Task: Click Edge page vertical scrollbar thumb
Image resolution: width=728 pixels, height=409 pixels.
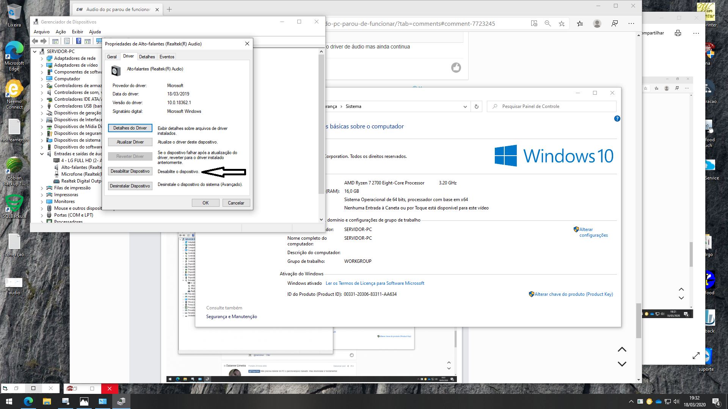Action: 639,320
